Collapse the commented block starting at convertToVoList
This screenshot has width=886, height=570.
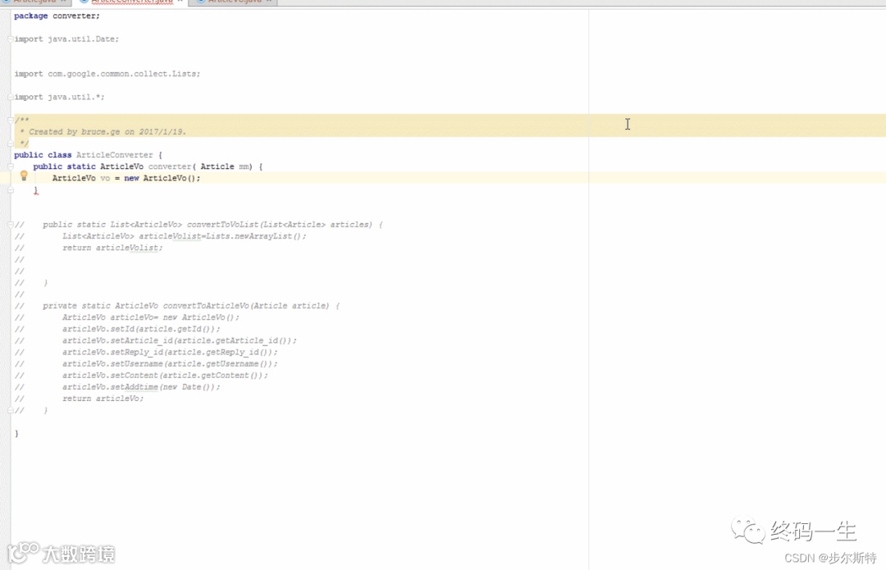pyautogui.click(x=11, y=225)
